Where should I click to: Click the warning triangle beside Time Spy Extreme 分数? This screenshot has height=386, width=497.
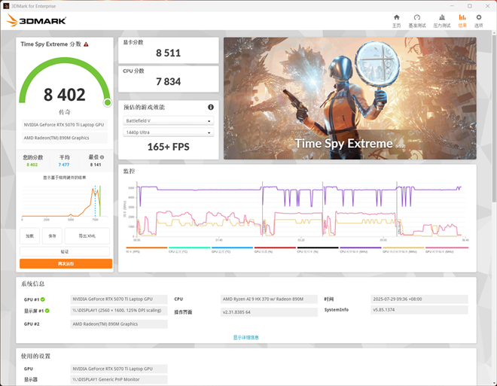(x=87, y=44)
